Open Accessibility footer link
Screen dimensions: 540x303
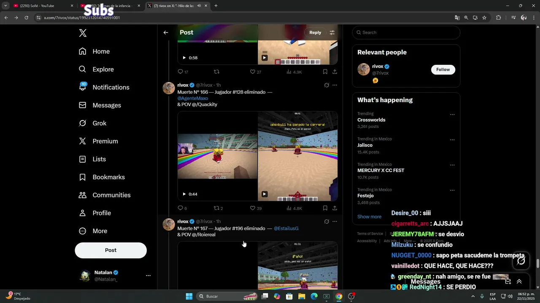tap(367, 241)
